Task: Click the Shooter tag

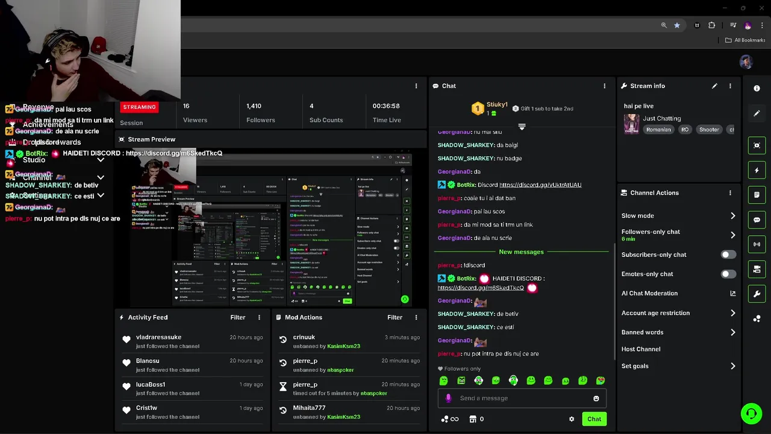Action: [709, 130]
